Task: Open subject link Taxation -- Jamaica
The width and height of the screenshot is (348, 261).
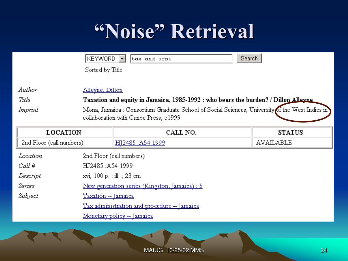Action: point(108,196)
